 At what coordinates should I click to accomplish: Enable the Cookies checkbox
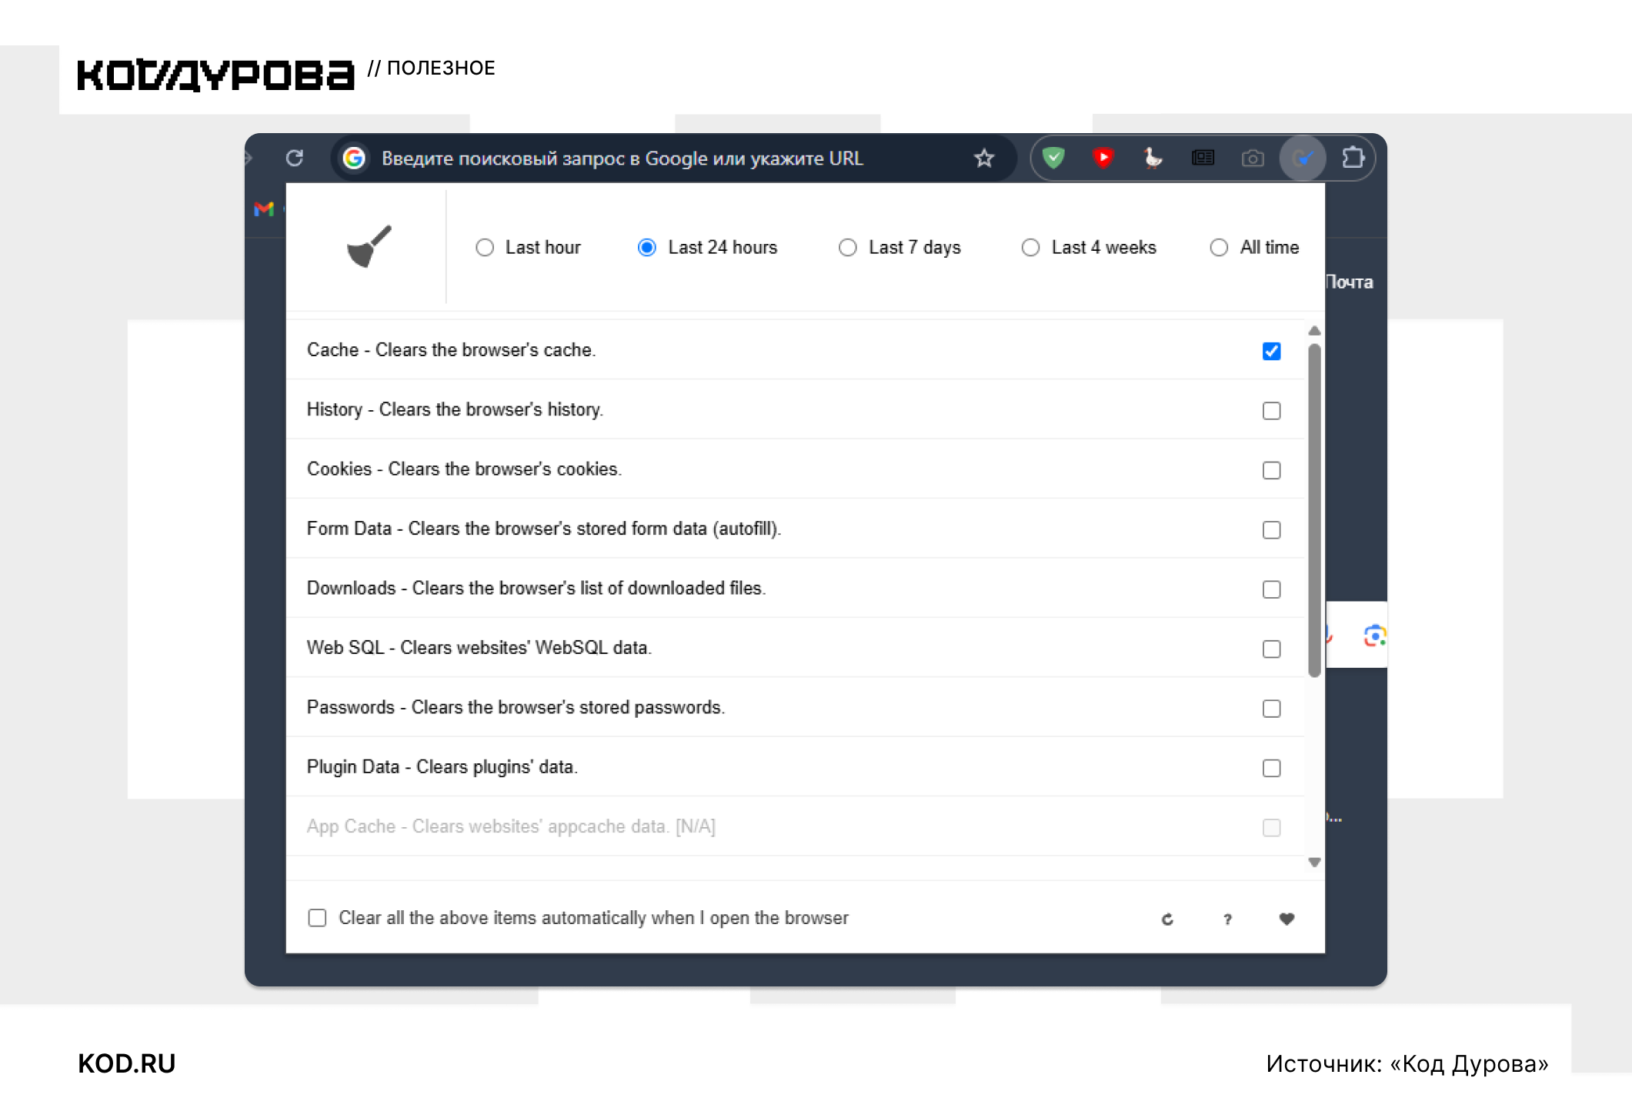(x=1271, y=470)
